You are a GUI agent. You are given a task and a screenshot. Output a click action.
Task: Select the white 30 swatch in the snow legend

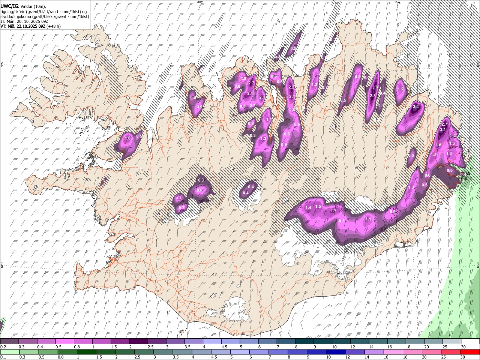coord(470,341)
